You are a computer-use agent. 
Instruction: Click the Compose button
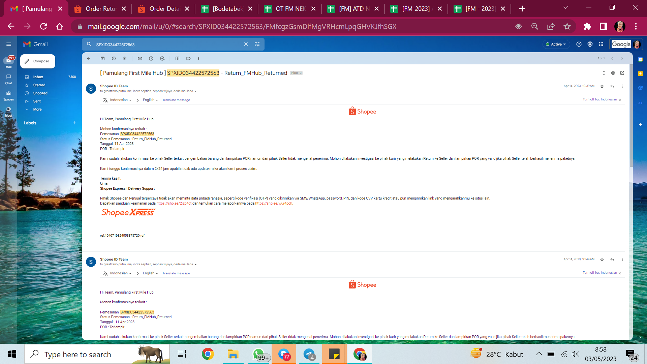tap(38, 61)
